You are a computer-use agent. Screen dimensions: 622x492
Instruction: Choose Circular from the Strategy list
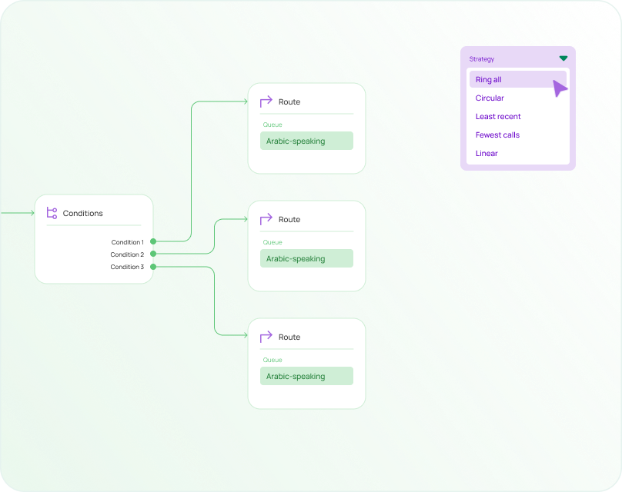click(490, 98)
